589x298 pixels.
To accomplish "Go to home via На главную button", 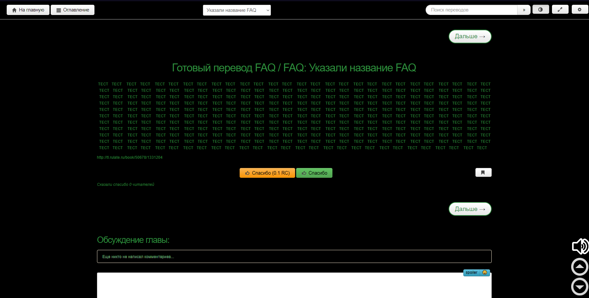I will (x=28, y=10).
